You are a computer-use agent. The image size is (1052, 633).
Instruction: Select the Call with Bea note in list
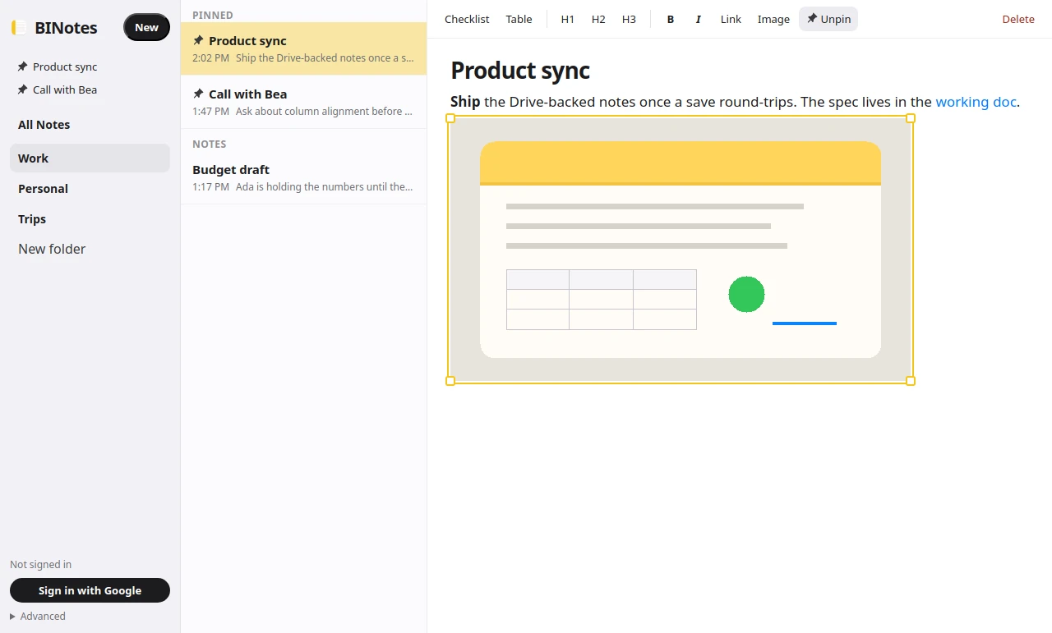tap(303, 102)
